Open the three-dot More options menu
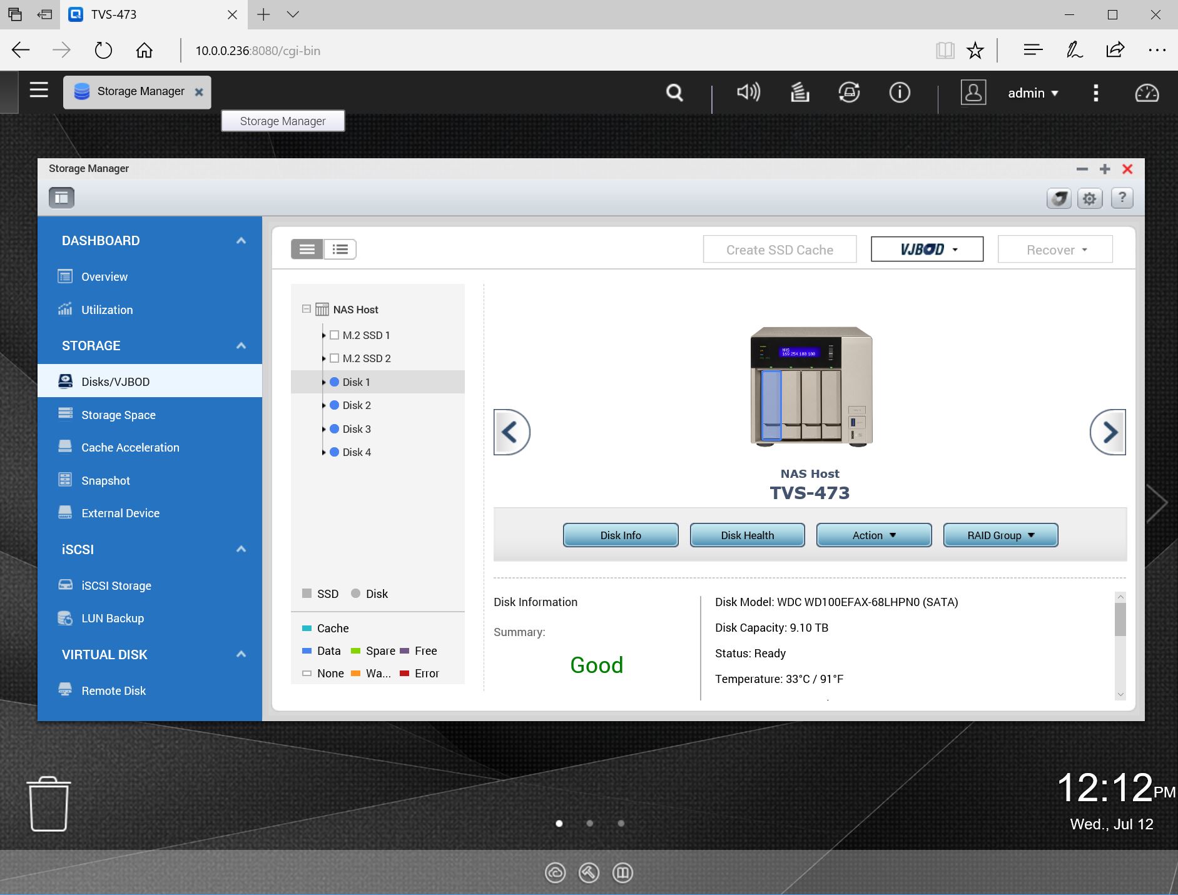This screenshot has width=1178, height=895. tap(1095, 93)
